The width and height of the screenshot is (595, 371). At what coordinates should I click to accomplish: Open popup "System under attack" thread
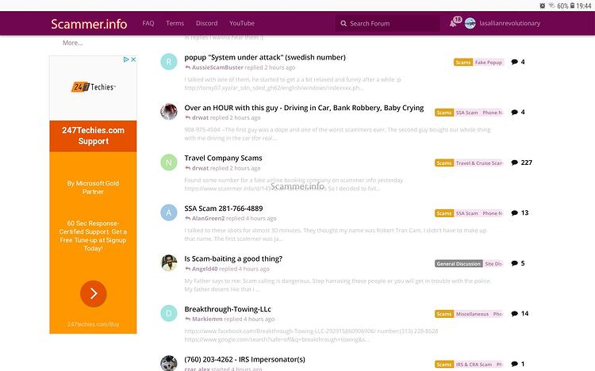tap(265, 57)
